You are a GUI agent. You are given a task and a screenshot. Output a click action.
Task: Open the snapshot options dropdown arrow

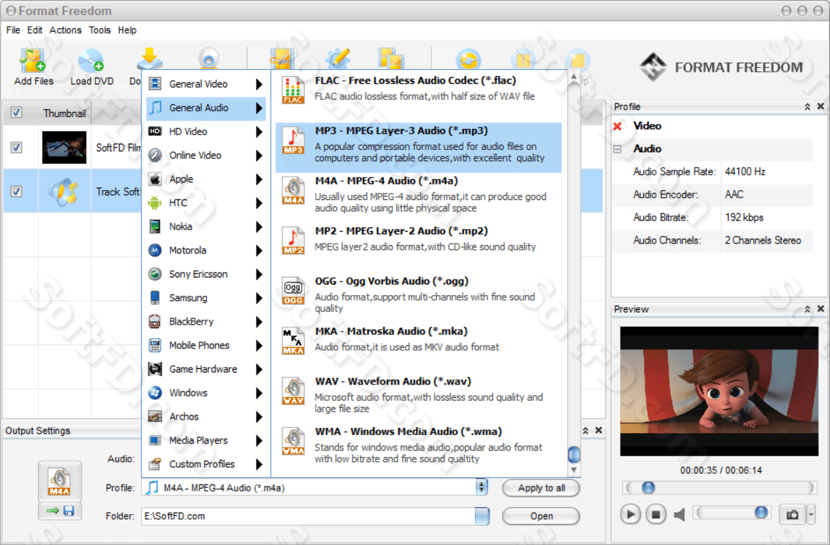click(x=810, y=514)
